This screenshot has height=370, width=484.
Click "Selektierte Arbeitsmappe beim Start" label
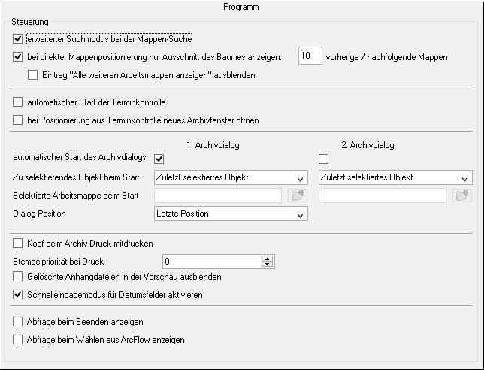tap(76, 196)
